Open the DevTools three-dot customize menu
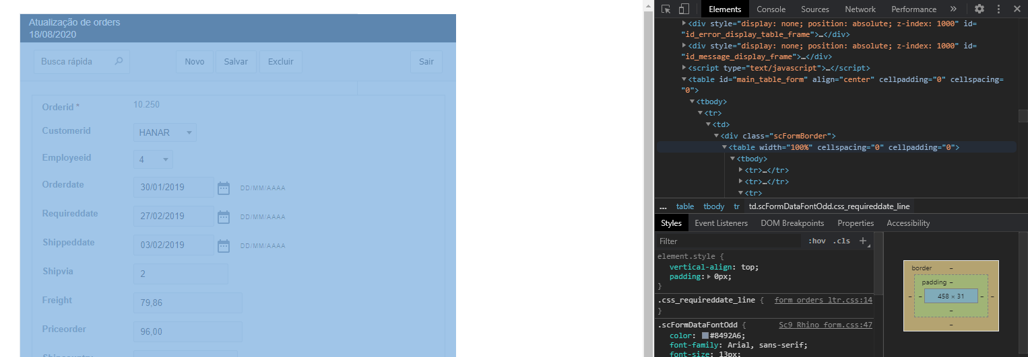The width and height of the screenshot is (1028, 357). (998, 9)
